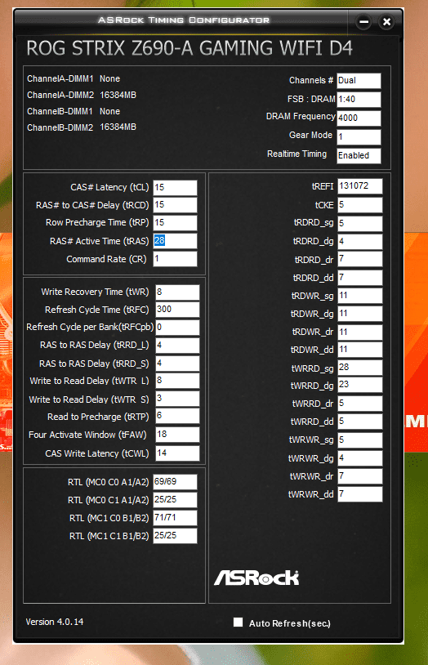
Task: Select the tRRD_S value field
Action: tap(177, 364)
